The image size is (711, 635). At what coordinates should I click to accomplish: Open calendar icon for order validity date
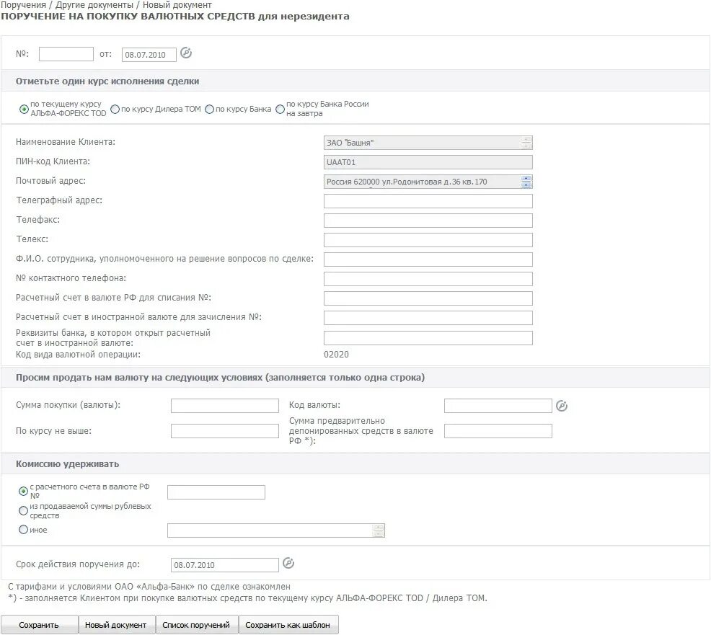tap(288, 564)
